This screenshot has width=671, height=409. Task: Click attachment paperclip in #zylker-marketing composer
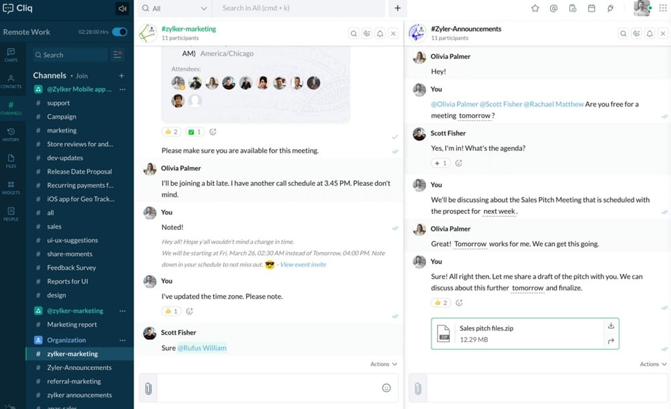coord(148,388)
